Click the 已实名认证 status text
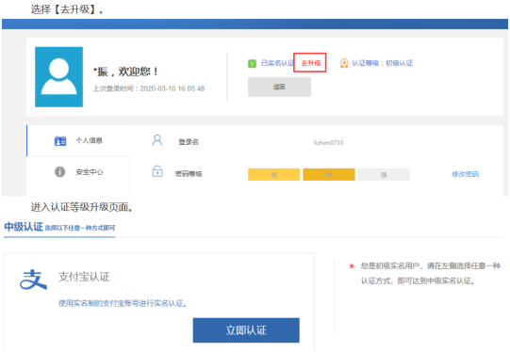 click(277, 63)
